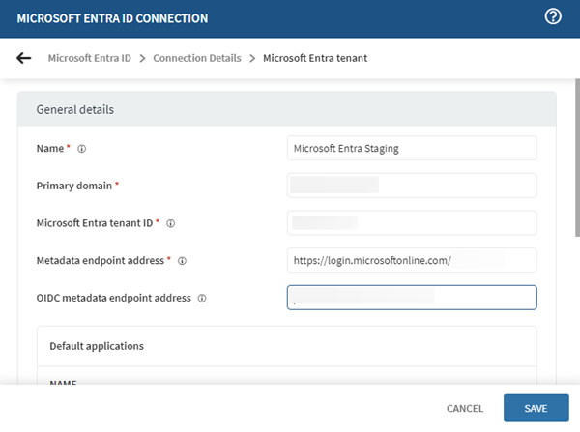This screenshot has width=580, height=432.
Task: Show info for Microsoft Entra tenant ID
Action: (170, 223)
